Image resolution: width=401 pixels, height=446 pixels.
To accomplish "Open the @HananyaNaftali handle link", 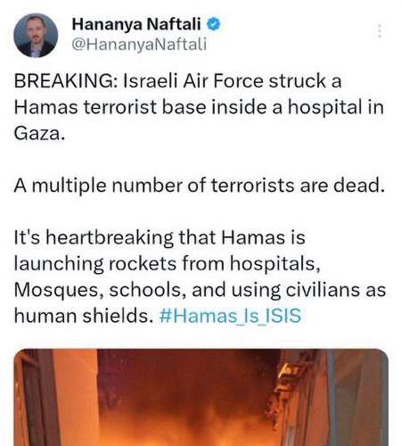I will [x=139, y=45].
